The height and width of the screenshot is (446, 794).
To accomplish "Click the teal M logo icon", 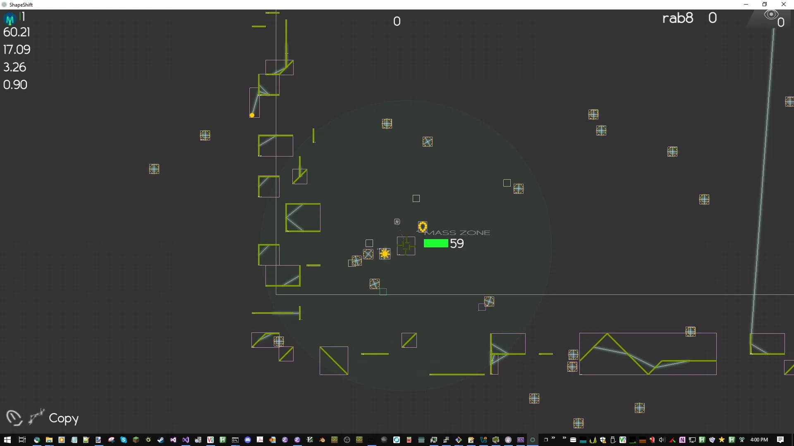I will pyautogui.click(x=10, y=19).
